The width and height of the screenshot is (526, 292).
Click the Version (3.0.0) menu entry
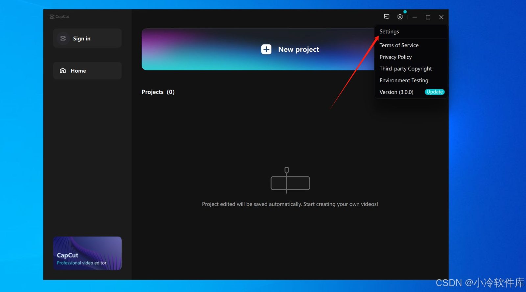pyautogui.click(x=396, y=92)
